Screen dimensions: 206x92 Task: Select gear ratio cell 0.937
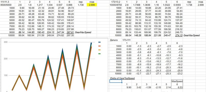(59, 5)
